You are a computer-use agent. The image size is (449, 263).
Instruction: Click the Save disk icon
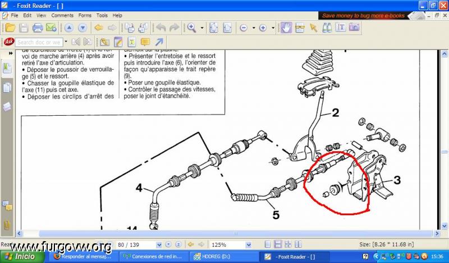coord(24,28)
